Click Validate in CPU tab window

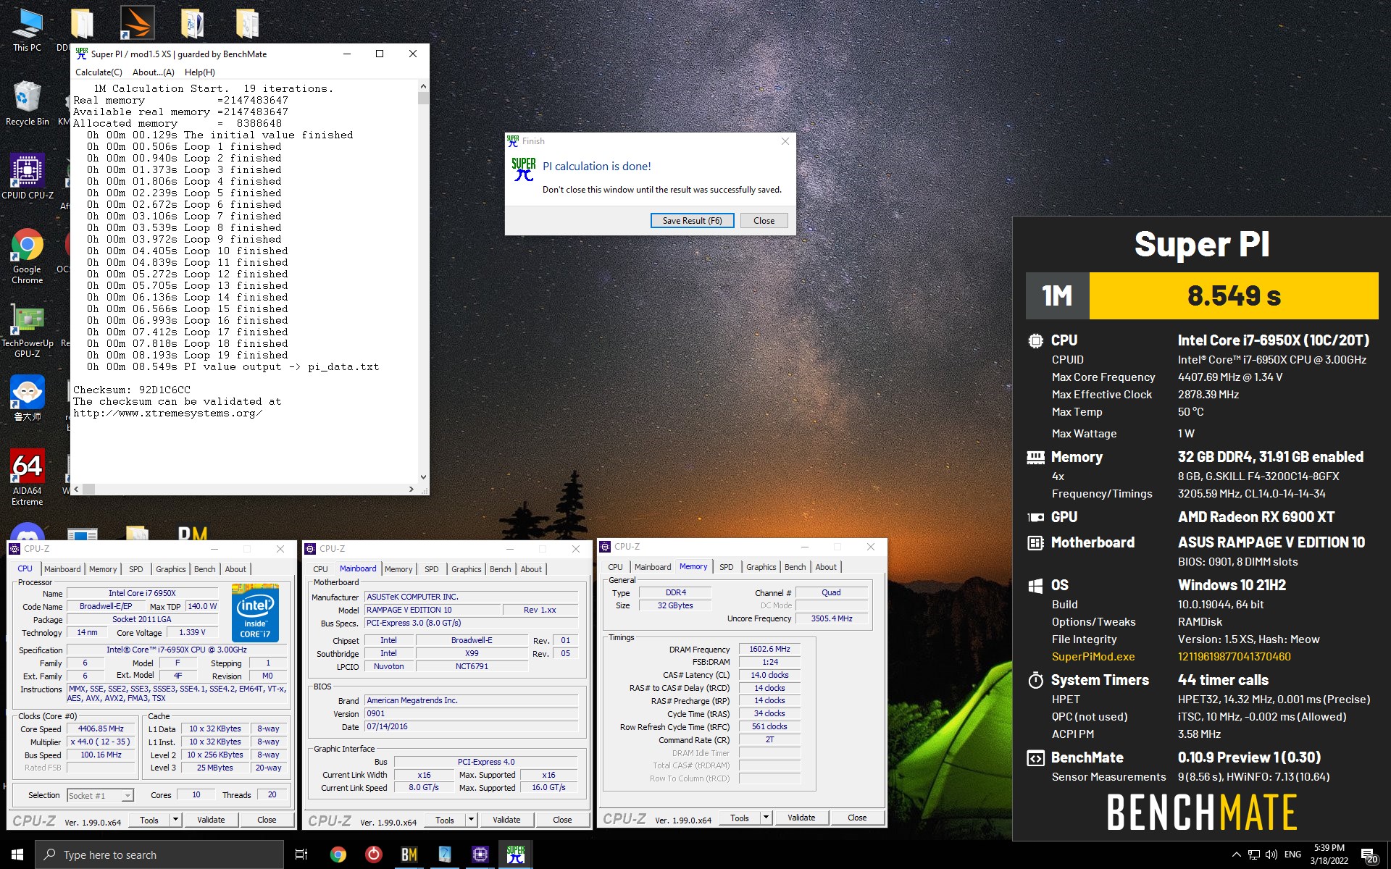pyautogui.click(x=211, y=820)
